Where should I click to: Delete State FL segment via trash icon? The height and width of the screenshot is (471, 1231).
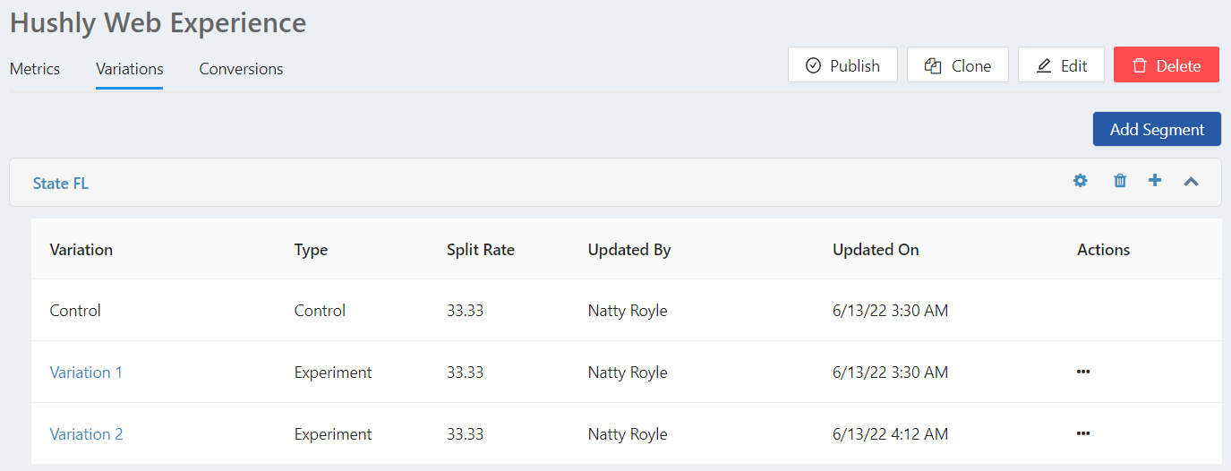(1120, 181)
